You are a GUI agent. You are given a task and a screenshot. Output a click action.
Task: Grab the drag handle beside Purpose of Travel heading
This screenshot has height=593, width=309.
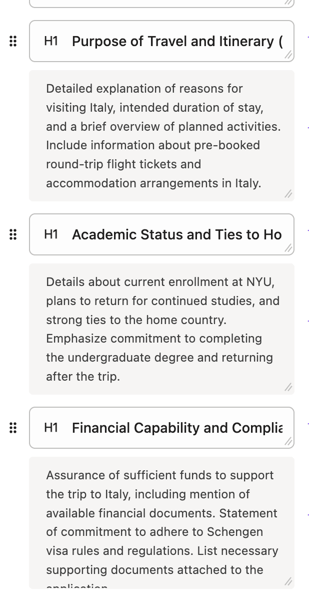tap(13, 42)
